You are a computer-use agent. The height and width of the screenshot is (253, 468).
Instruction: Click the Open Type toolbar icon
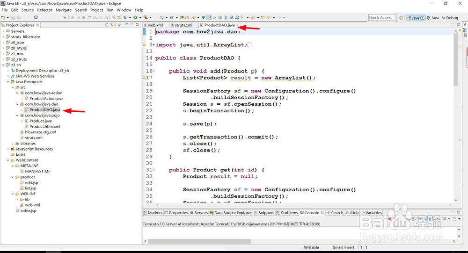(x=182, y=17)
